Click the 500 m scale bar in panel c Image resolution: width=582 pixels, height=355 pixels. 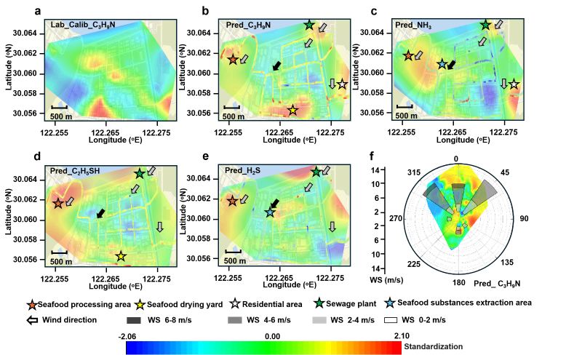(x=404, y=107)
